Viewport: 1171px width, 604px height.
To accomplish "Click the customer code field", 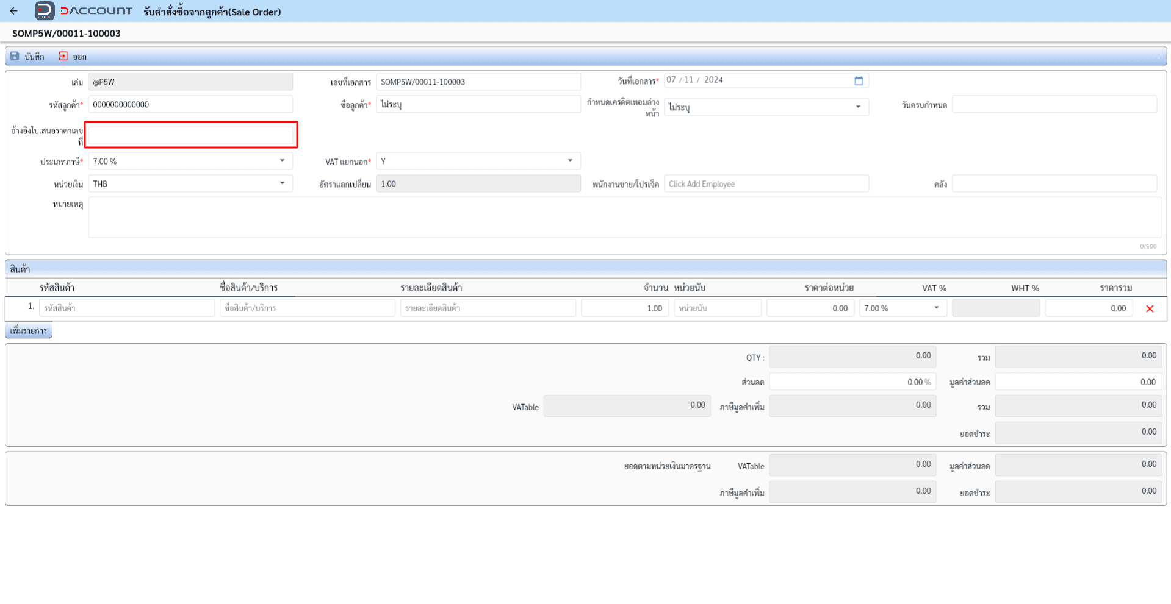I will pyautogui.click(x=190, y=105).
